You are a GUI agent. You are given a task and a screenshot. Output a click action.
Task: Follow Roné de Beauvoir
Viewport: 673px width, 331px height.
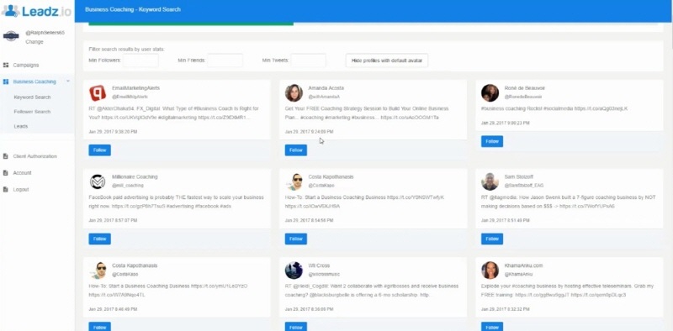click(492, 141)
